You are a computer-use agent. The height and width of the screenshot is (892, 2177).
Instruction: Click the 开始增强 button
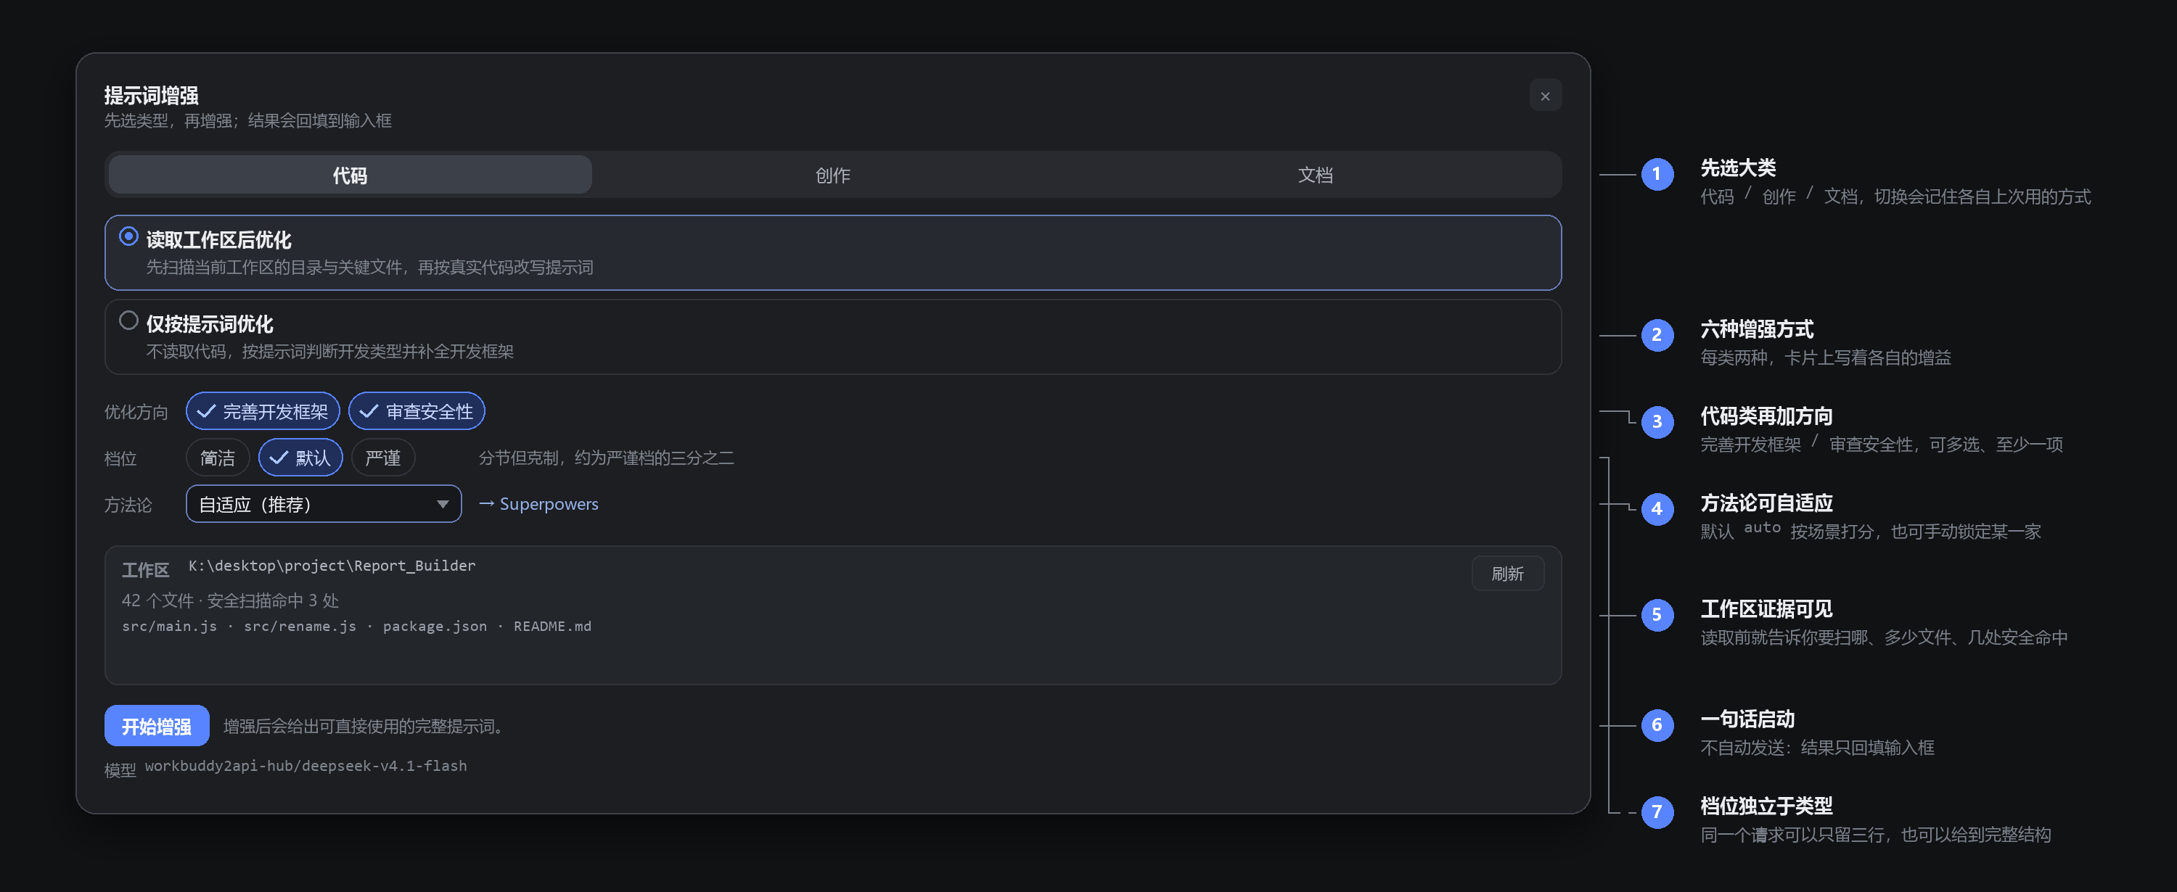(x=156, y=726)
